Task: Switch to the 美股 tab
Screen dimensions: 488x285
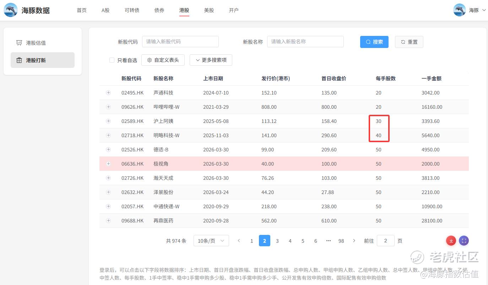Action: 209,10
